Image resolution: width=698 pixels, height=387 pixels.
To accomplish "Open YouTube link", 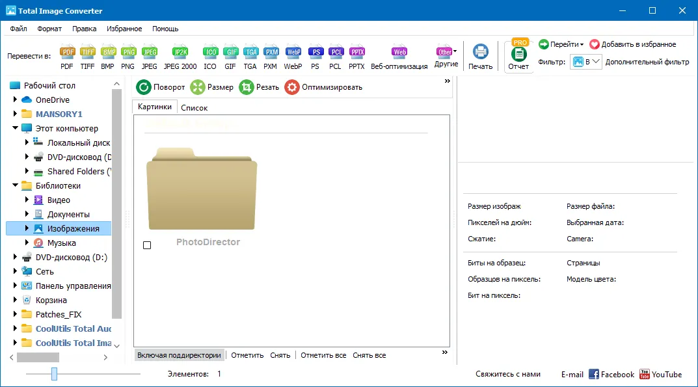I will click(x=661, y=375).
